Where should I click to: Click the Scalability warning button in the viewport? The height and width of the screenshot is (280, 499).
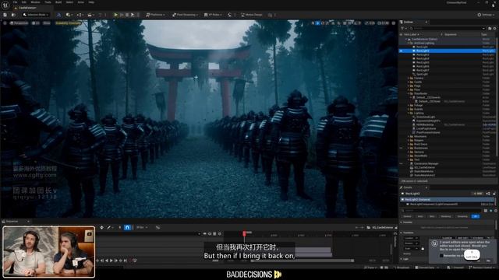pos(68,23)
